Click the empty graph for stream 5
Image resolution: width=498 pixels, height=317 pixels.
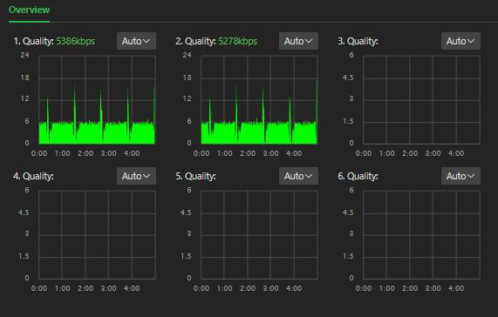click(259, 235)
